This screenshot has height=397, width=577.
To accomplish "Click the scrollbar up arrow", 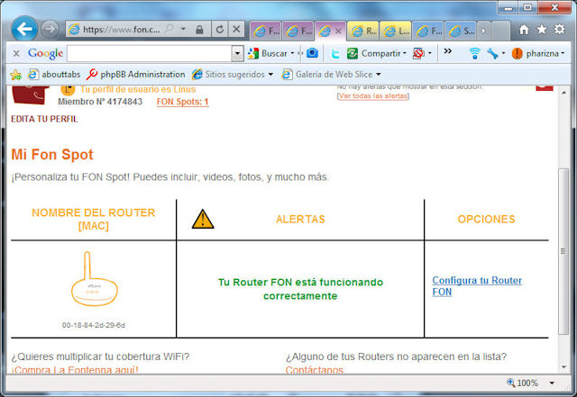I will tap(563, 92).
